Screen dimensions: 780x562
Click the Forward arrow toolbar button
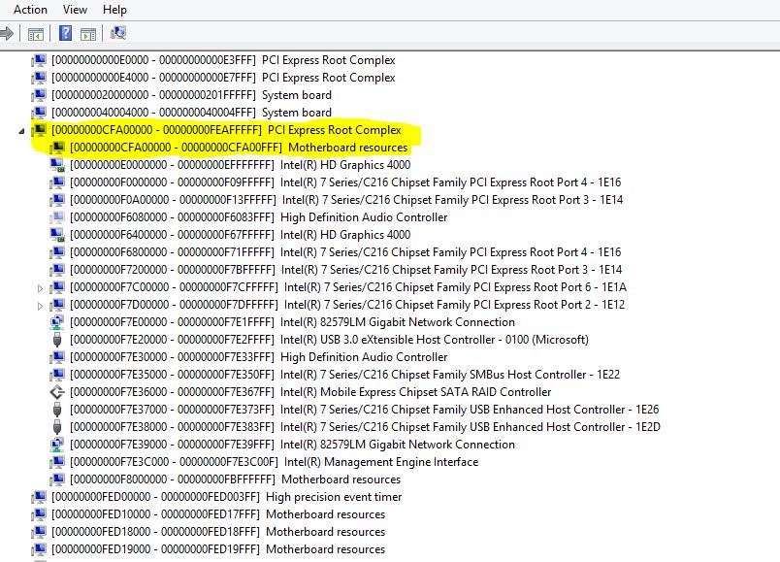coord(7,34)
